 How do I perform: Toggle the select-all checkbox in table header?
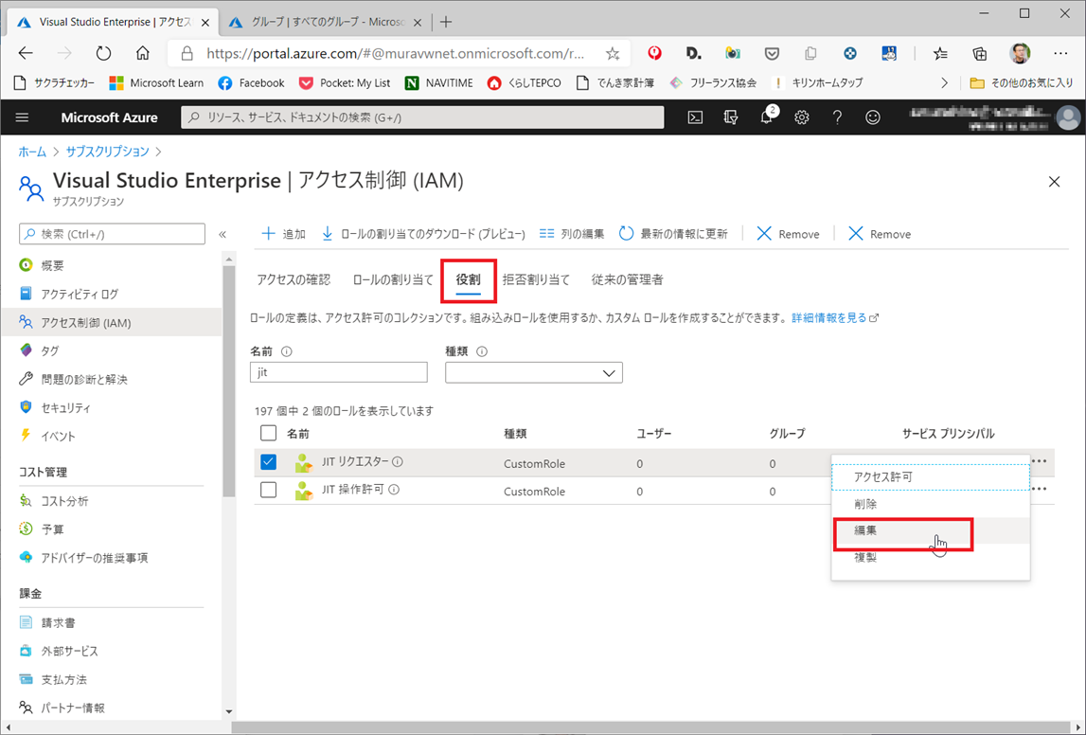click(268, 433)
